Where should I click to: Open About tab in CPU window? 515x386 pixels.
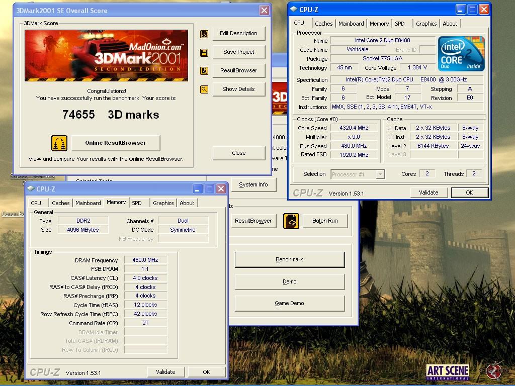pos(450,24)
